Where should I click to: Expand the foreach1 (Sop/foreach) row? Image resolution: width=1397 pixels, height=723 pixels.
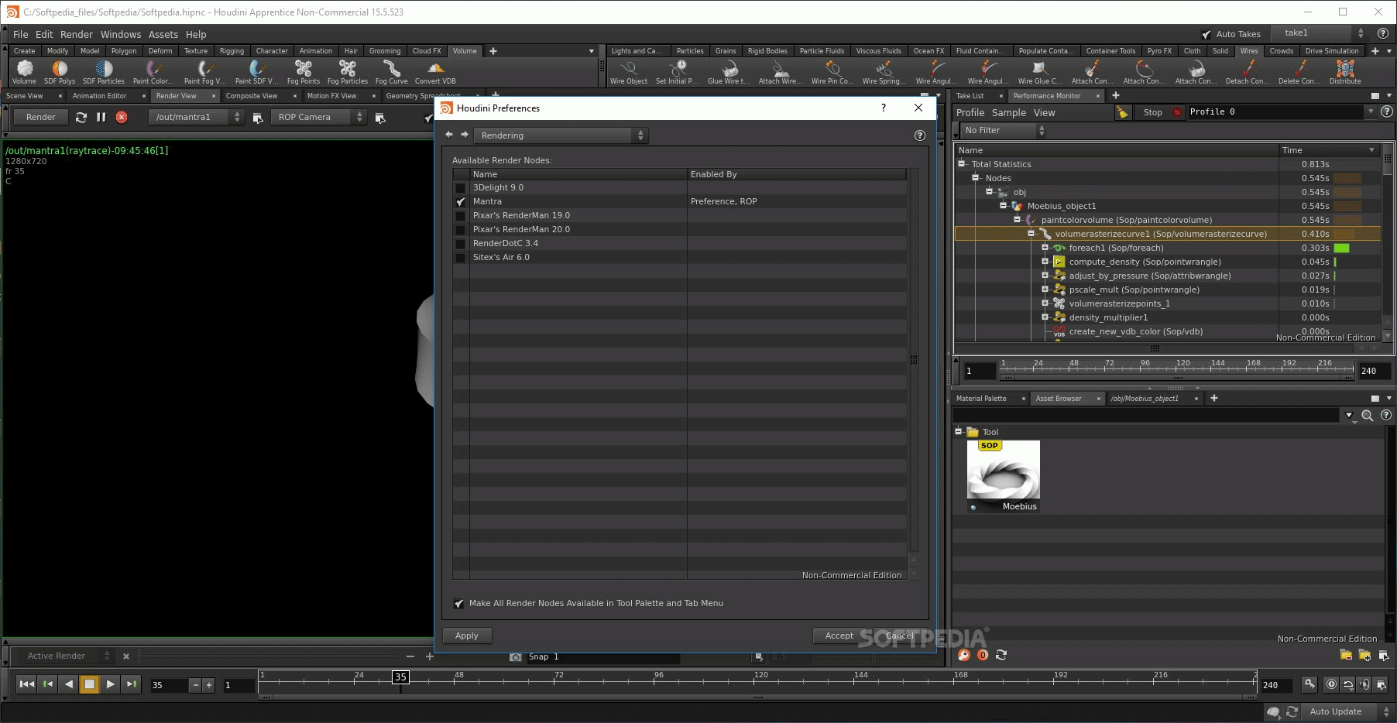pyautogui.click(x=1045, y=248)
